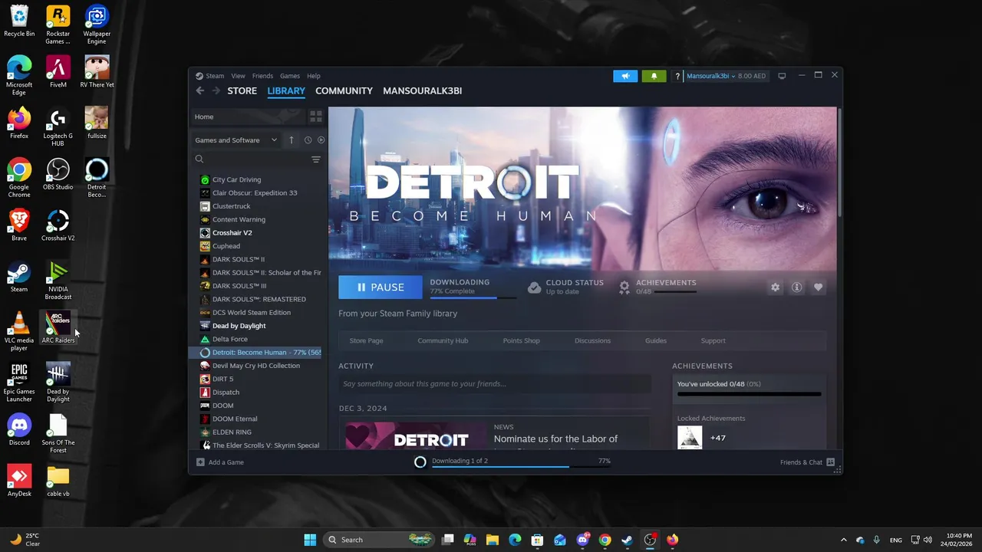
Task: Open the View menu
Action: click(x=238, y=76)
